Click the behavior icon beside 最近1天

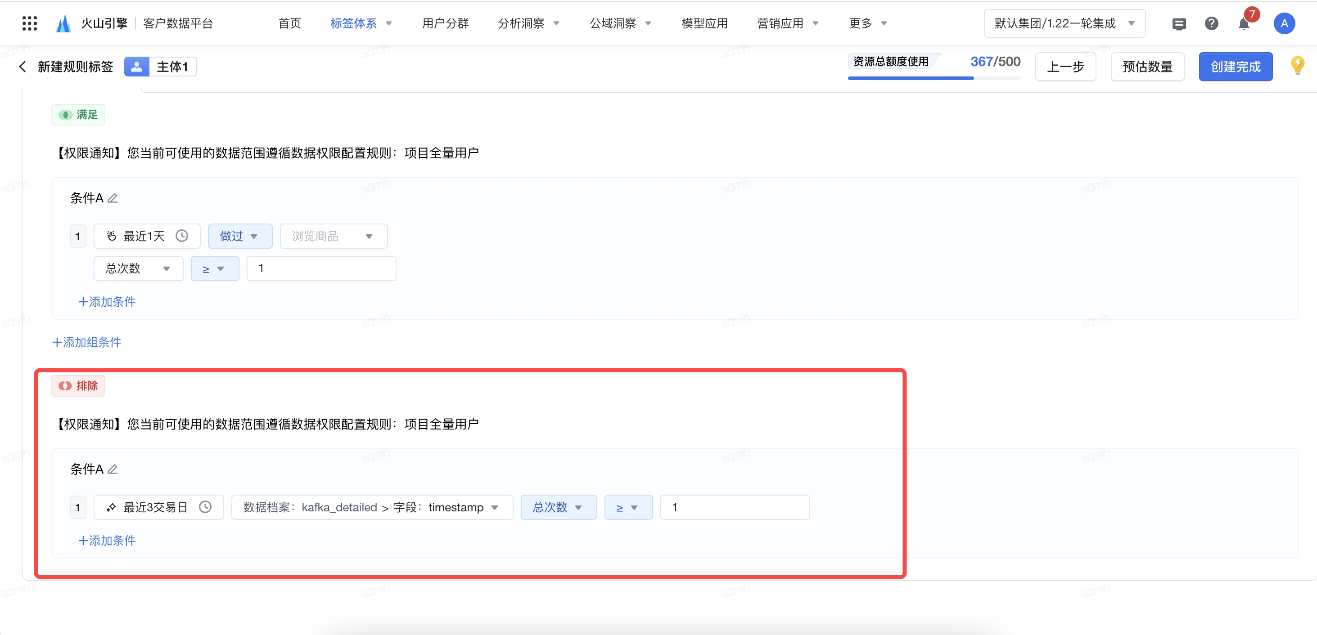(x=112, y=236)
